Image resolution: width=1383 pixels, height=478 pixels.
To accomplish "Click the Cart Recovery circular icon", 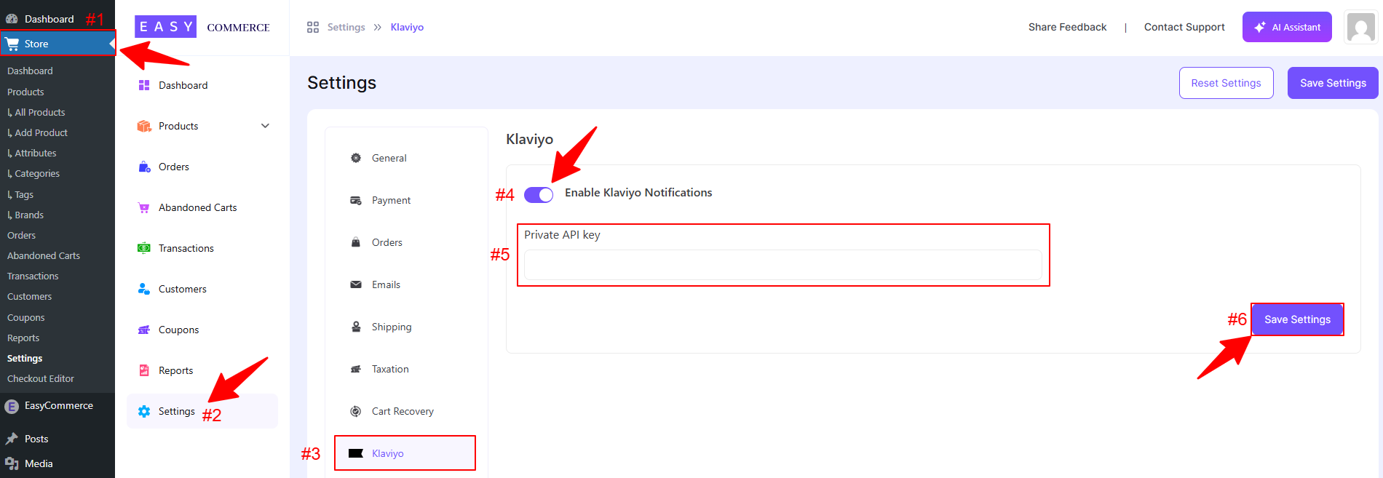I will pyautogui.click(x=356, y=411).
